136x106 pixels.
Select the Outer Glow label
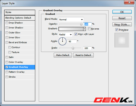pos(14,32)
